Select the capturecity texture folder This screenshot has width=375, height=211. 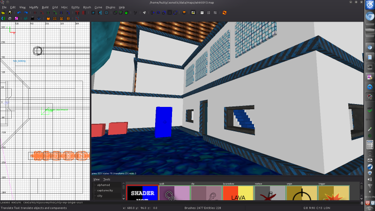(105, 190)
